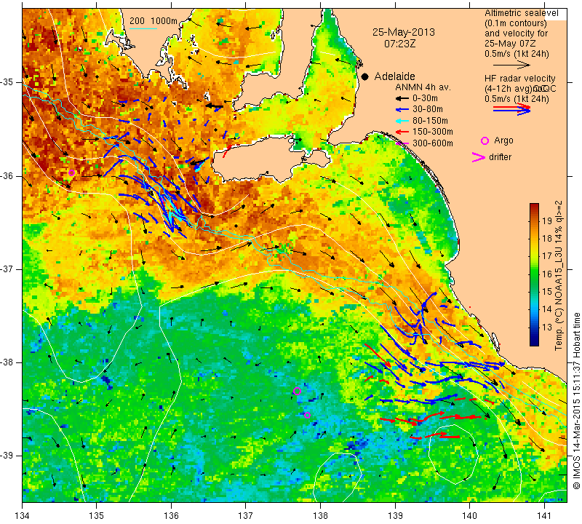This screenshot has height=524, width=582.
Task: Click the cyan 80-150m legend arrow
Action: [x=402, y=121]
